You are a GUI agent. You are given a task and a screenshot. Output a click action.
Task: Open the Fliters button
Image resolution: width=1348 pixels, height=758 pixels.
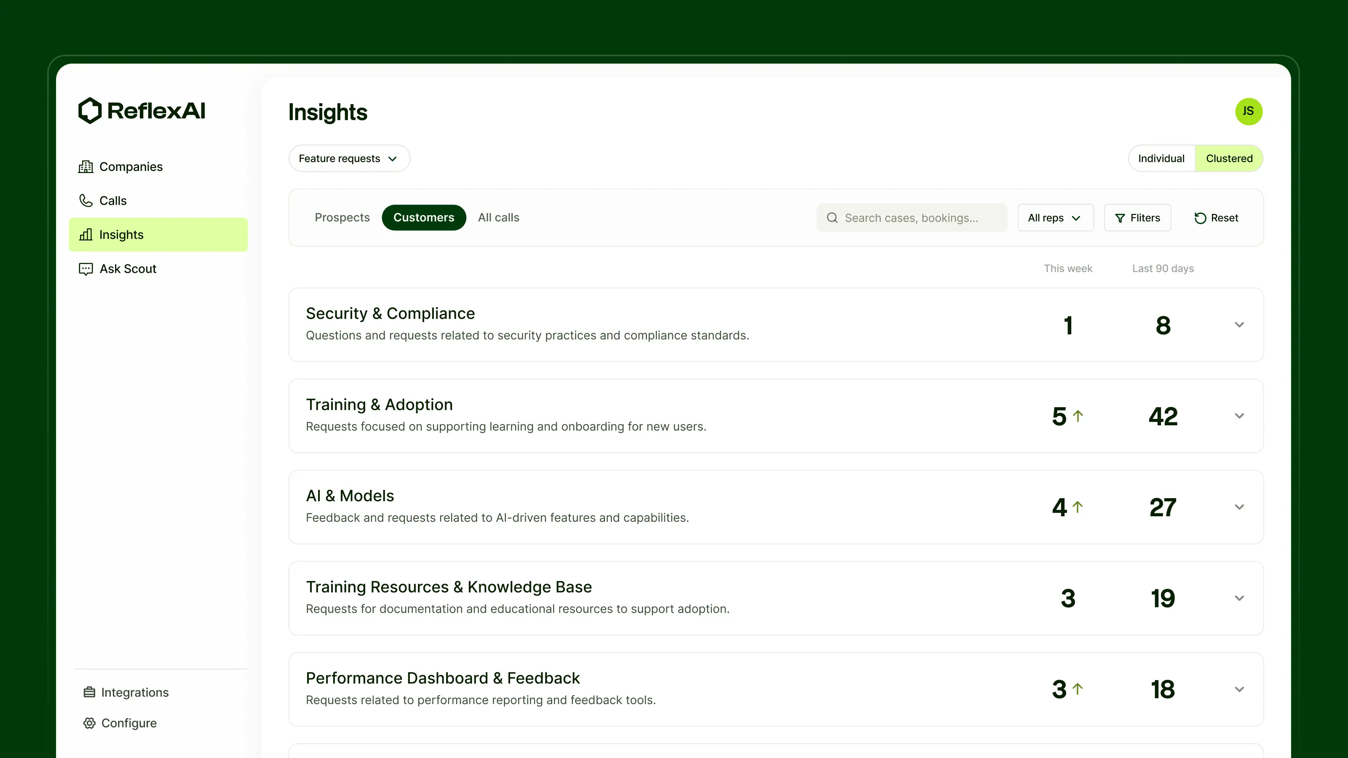point(1137,218)
